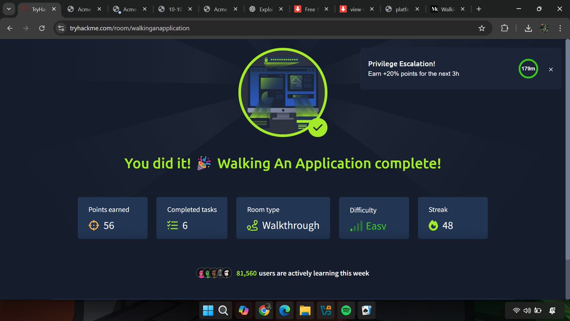Click the Streak flame icon
Image resolution: width=570 pixels, height=321 pixels.
coord(433,226)
